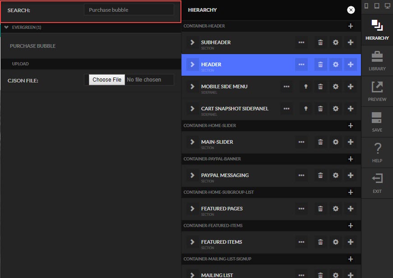Select the Hierarchy tab in sidebar

[377, 30]
